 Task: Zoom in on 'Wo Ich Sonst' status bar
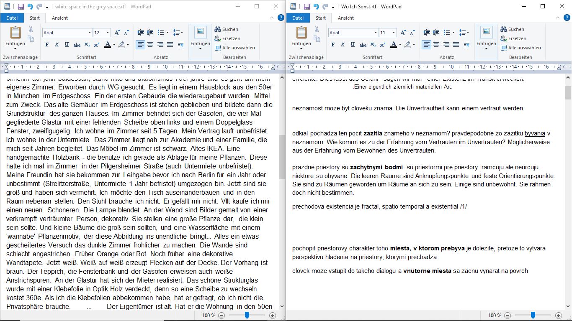click(558, 316)
